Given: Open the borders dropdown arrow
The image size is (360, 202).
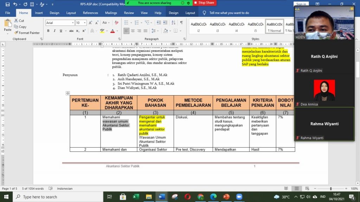Looking at the screenshot, I should [x=181, y=31].
